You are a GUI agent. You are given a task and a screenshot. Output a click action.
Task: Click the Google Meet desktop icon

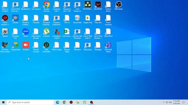(x=15, y=46)
